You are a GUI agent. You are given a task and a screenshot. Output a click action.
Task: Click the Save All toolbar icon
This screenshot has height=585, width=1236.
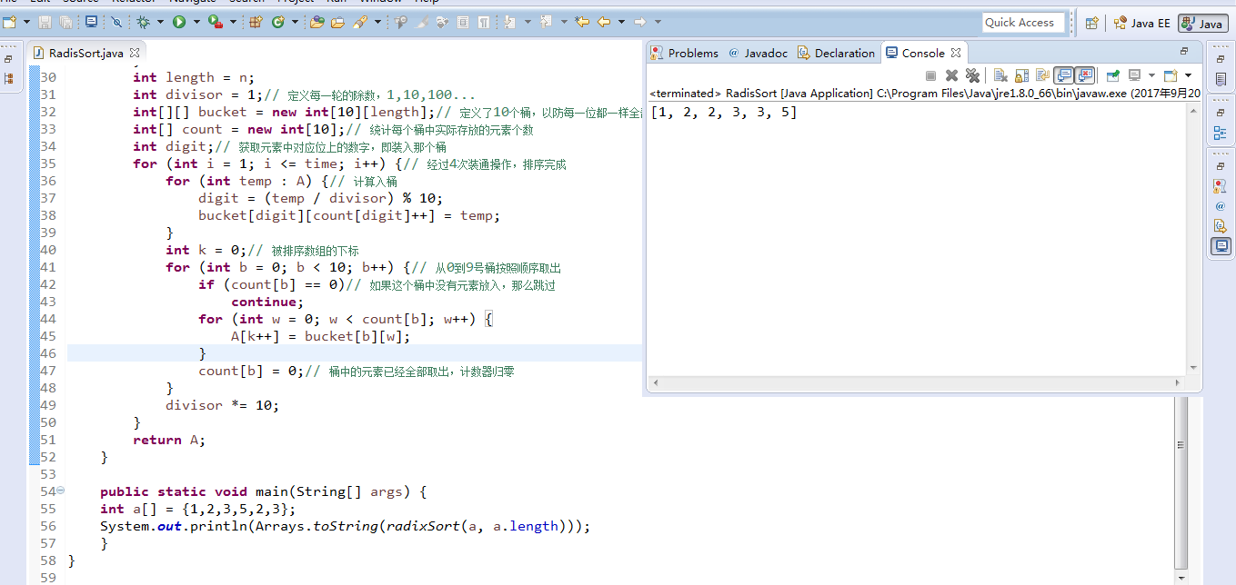65,22
